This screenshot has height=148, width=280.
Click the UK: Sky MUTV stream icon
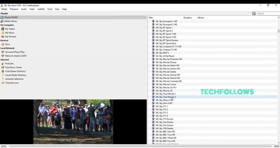(153, 53)
